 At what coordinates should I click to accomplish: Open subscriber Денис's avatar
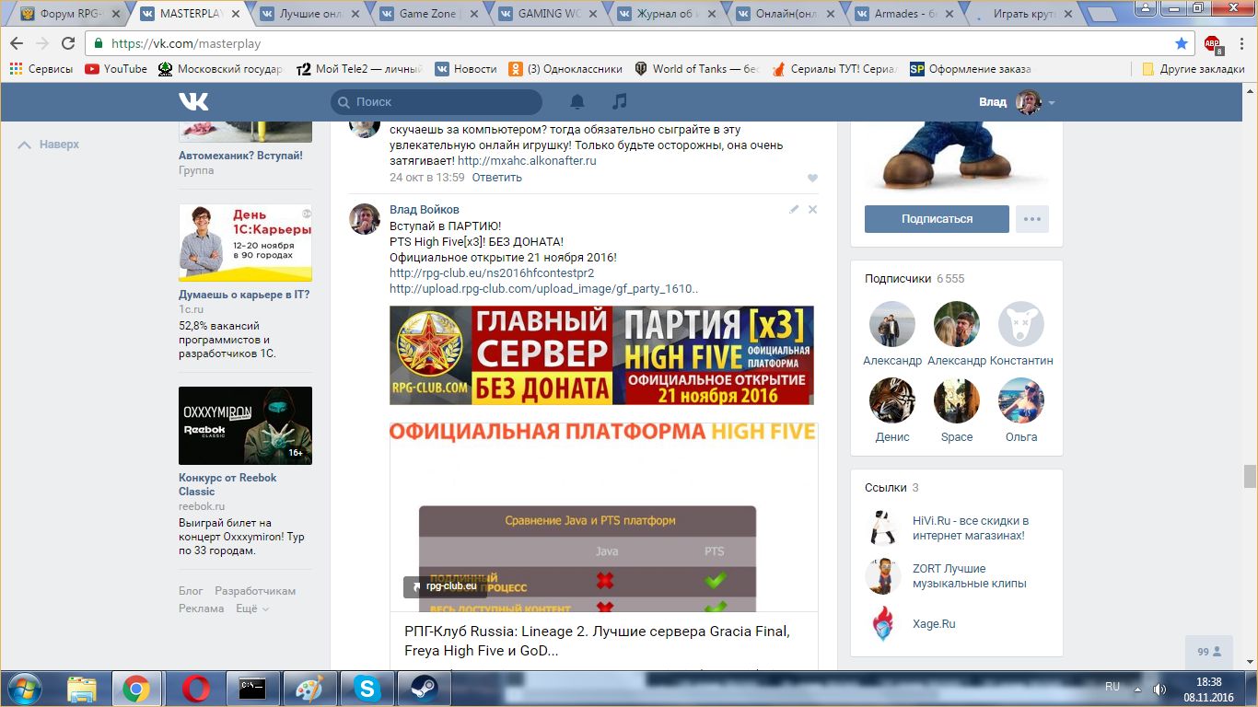pos(892,400)
